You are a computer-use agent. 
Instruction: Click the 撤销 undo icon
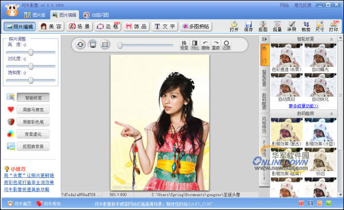coord(205,45)
